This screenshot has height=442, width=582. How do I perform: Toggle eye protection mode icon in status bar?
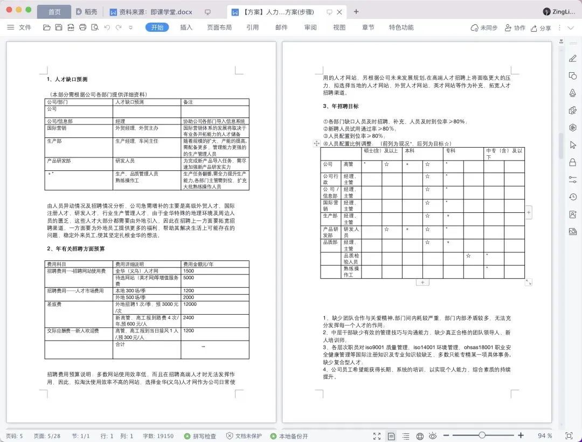point(433,436)
